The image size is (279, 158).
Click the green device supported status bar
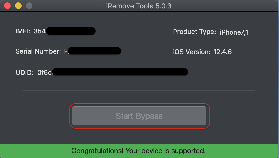(139, 151)
